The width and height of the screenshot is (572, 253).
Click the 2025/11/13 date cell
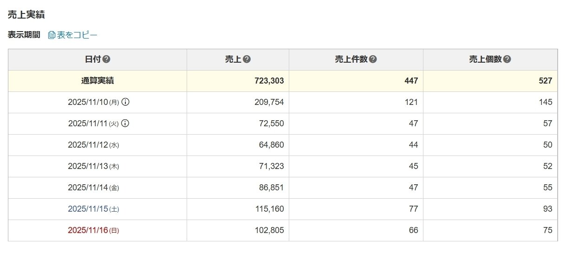click(93, 166)
